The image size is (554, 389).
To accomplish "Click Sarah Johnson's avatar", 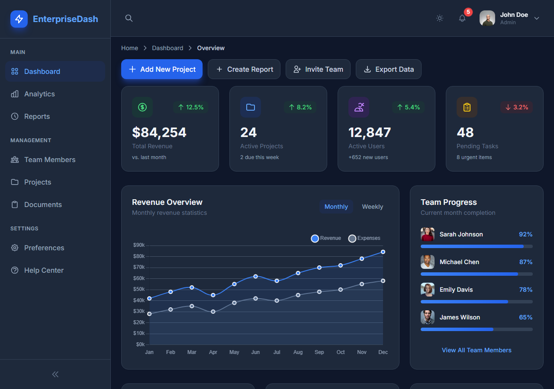I will pos(428,234).
